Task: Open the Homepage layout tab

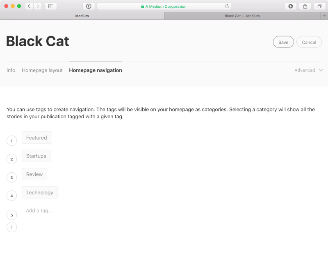Action: 42,70
